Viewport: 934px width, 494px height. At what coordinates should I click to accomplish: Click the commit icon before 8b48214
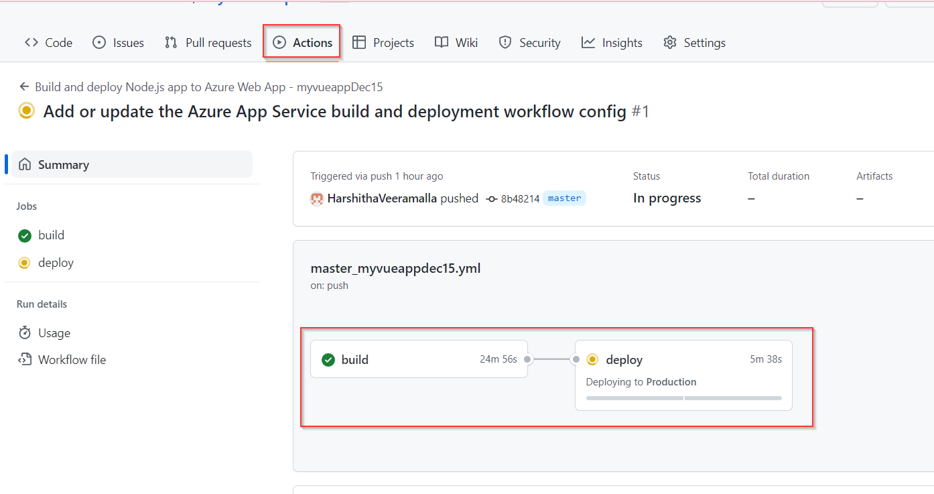click(x=492, y=198)
